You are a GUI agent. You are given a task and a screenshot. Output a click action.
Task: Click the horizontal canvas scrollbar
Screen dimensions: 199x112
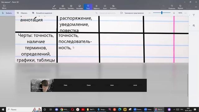pos(87,106)
